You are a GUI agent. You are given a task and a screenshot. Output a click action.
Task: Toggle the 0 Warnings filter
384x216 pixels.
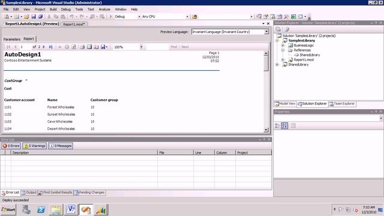click(35, 146)
